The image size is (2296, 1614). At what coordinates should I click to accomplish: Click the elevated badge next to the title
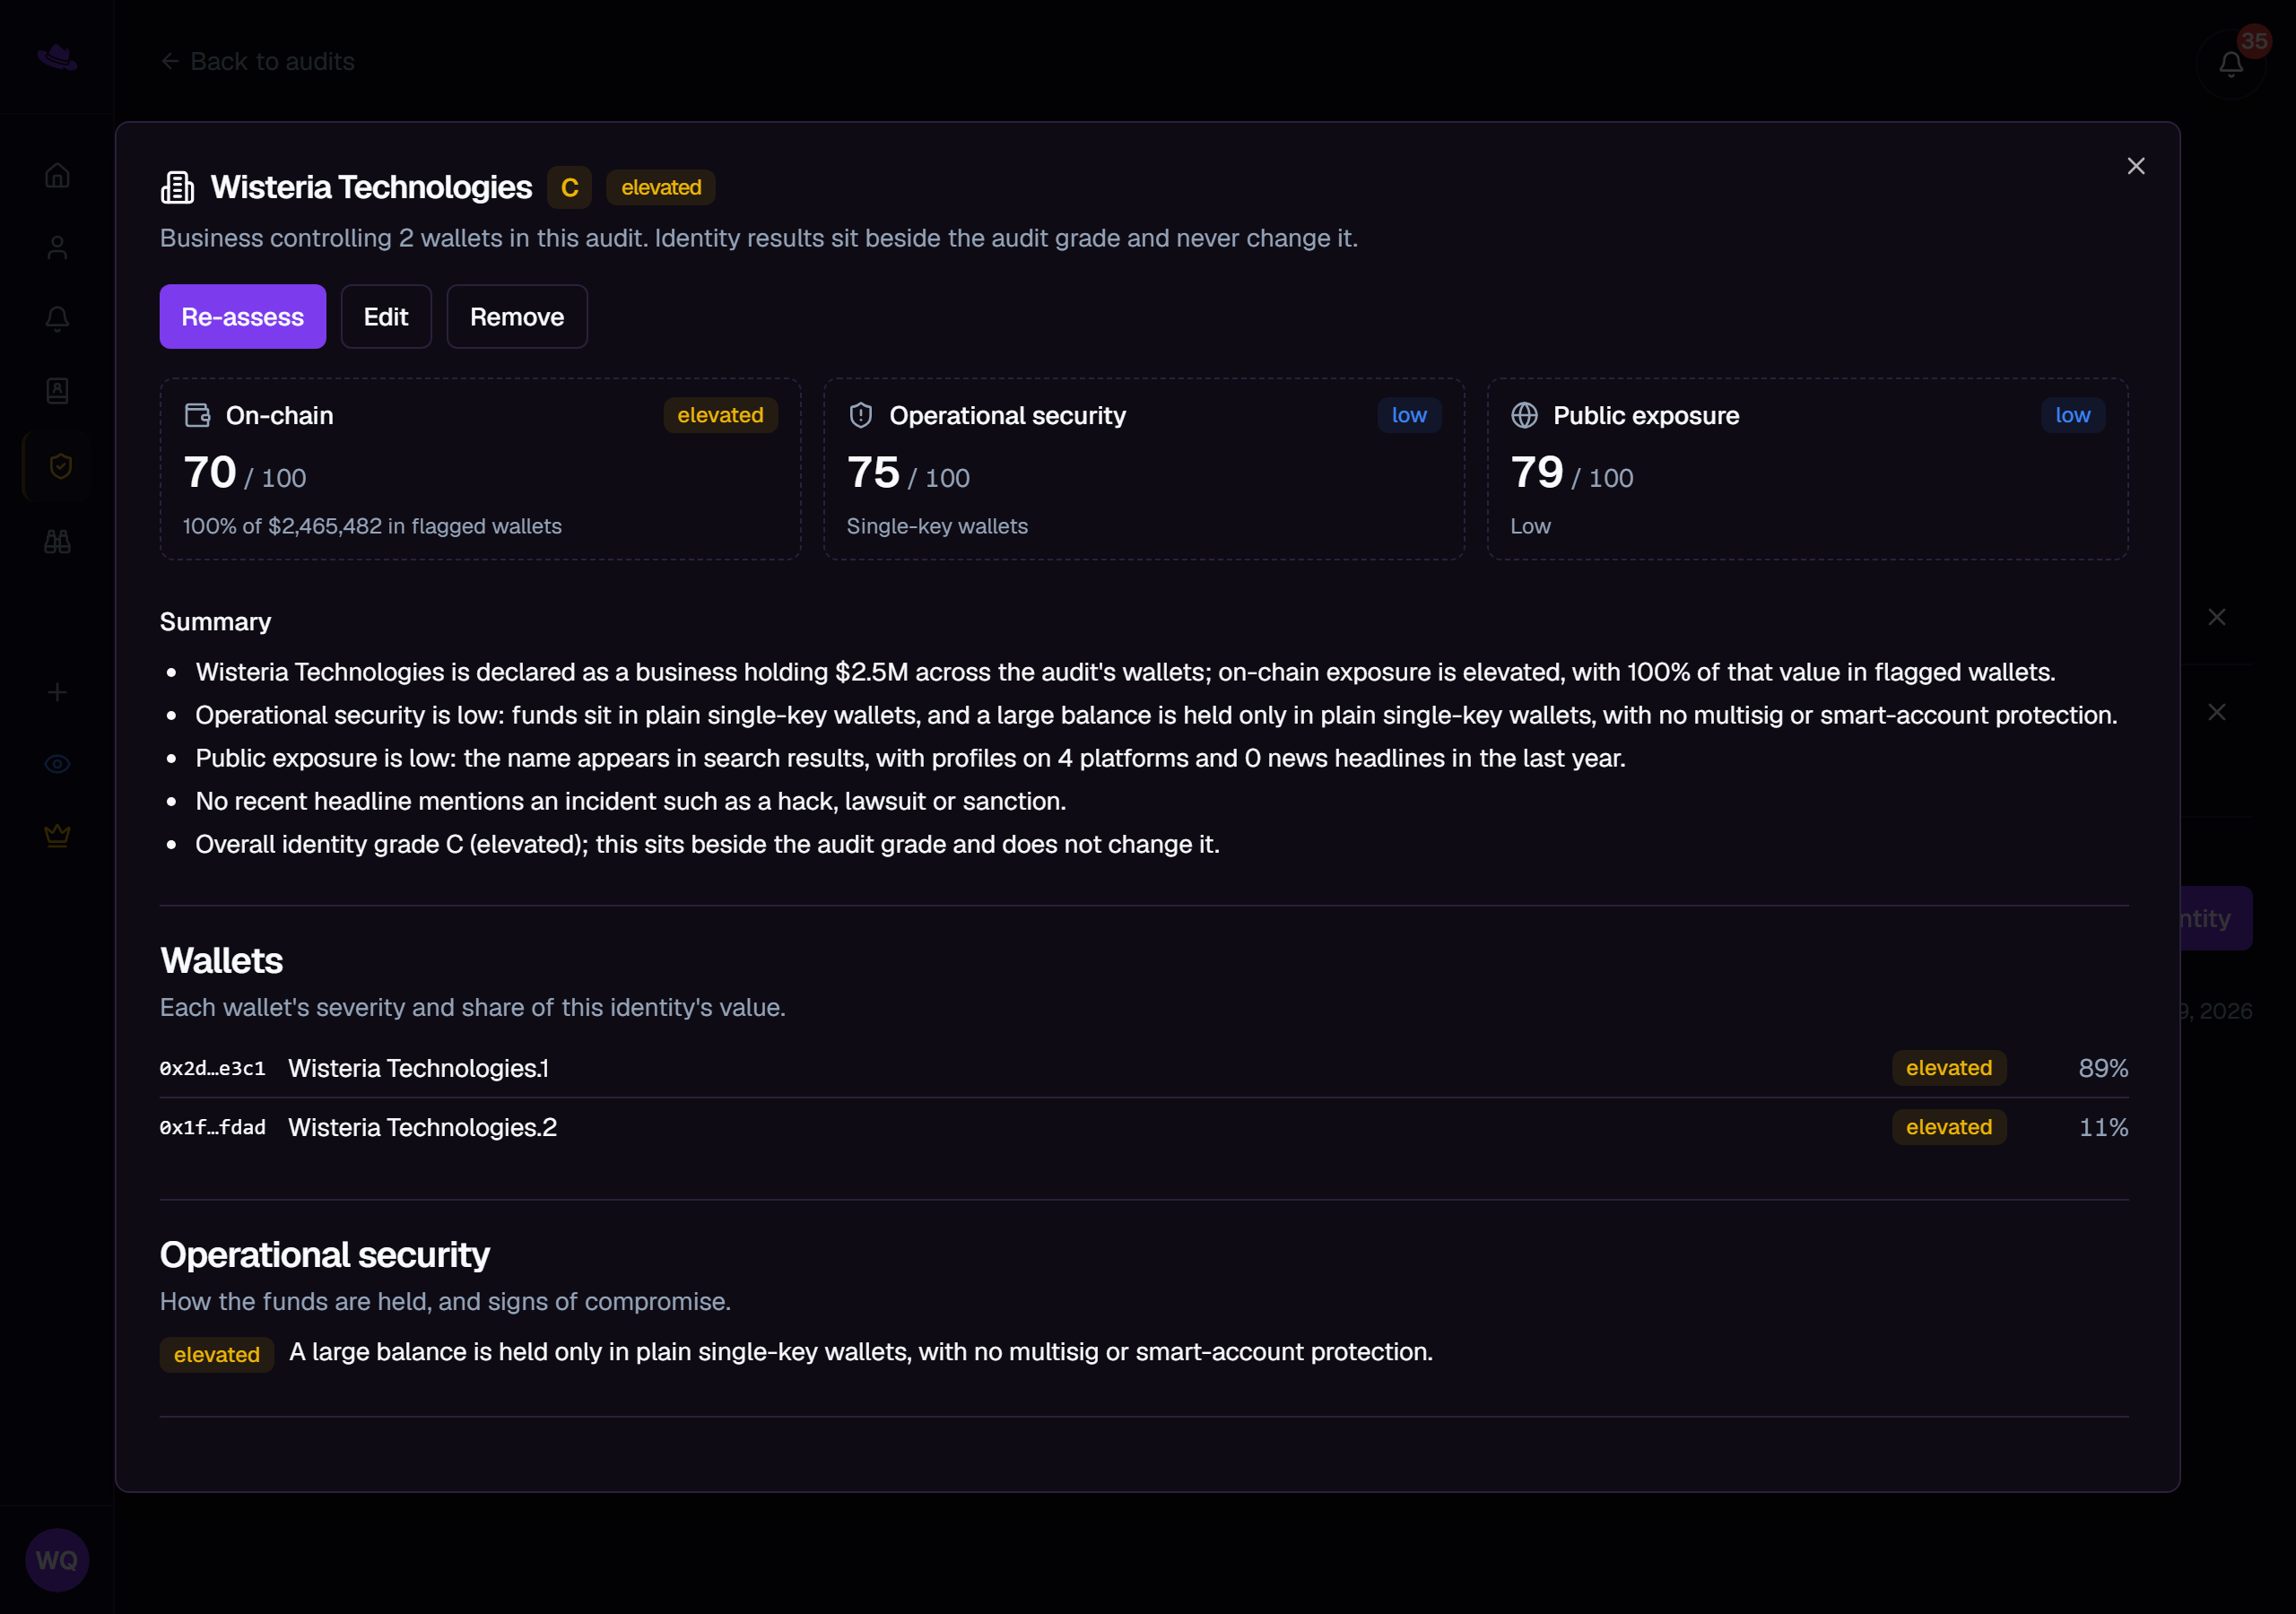pyautogui.click(x=661, y=188)
